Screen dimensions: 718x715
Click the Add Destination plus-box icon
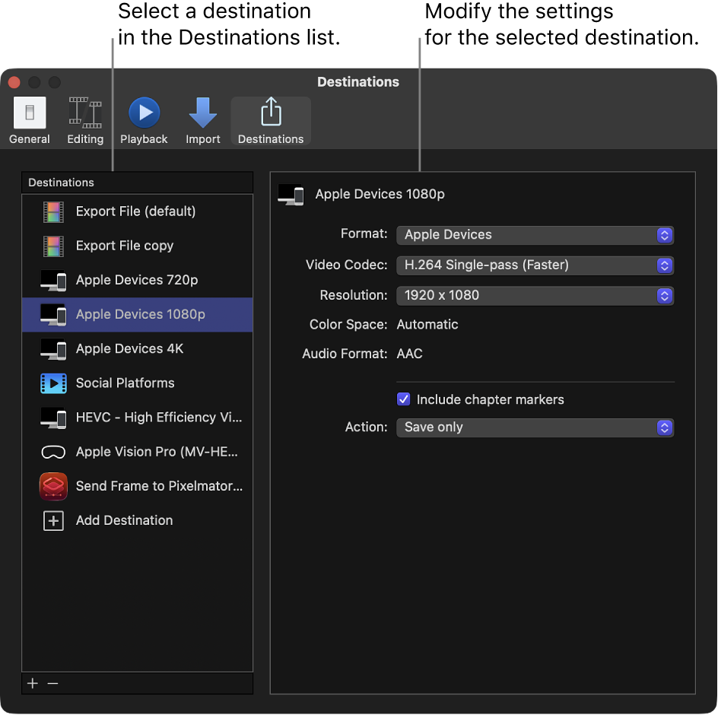53,521
